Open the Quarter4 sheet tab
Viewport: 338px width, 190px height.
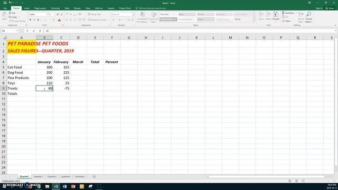65,176
